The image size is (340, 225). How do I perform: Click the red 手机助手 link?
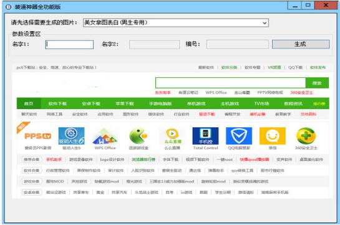pyautogui.click(x=54, y=160)
